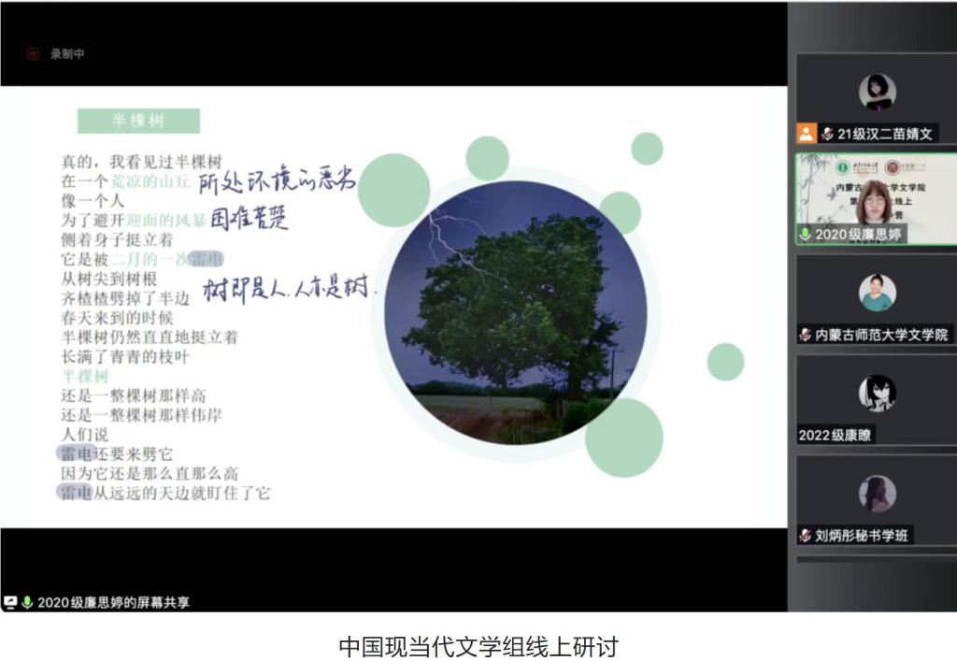Toggle muted mic icon of 内蒙古师范大学文学院

805,335
